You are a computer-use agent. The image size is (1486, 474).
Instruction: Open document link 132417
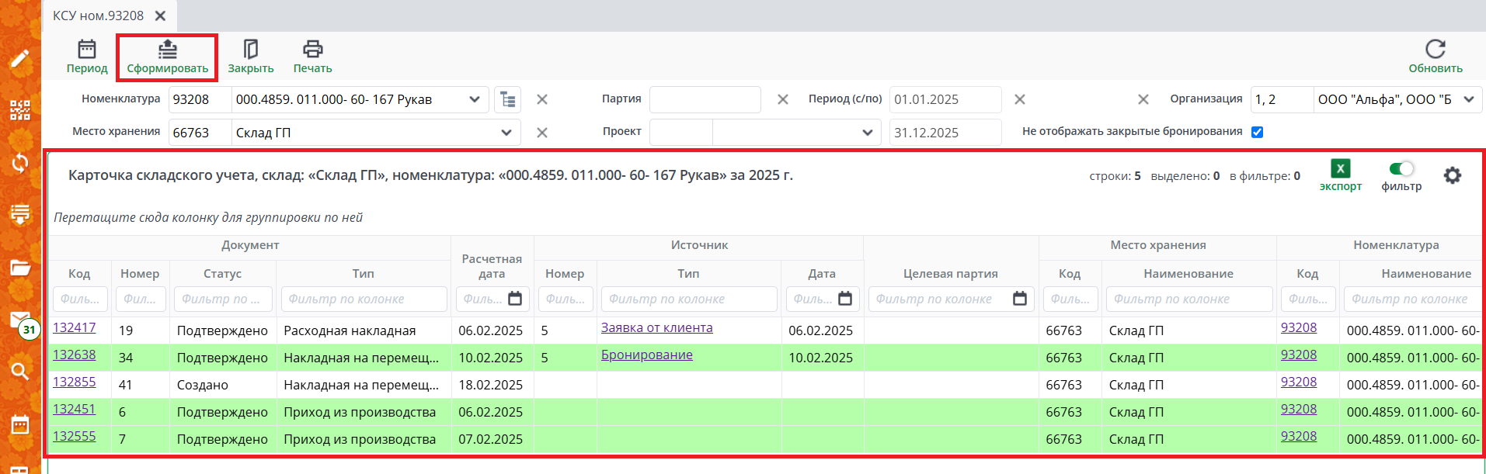tap(75, 327)
